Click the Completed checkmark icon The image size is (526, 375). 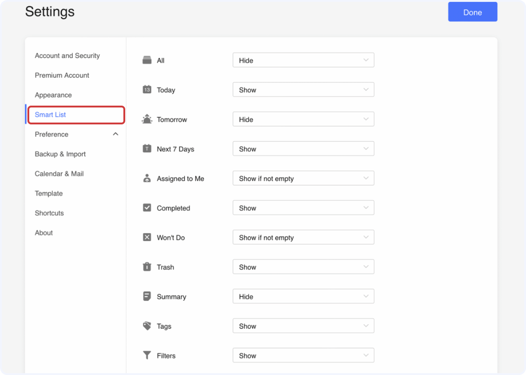[147, 208]
